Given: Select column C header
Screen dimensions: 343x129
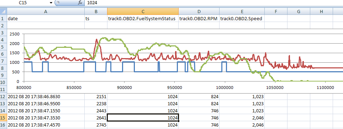Looking at the screenshot, I should [143, 12].
